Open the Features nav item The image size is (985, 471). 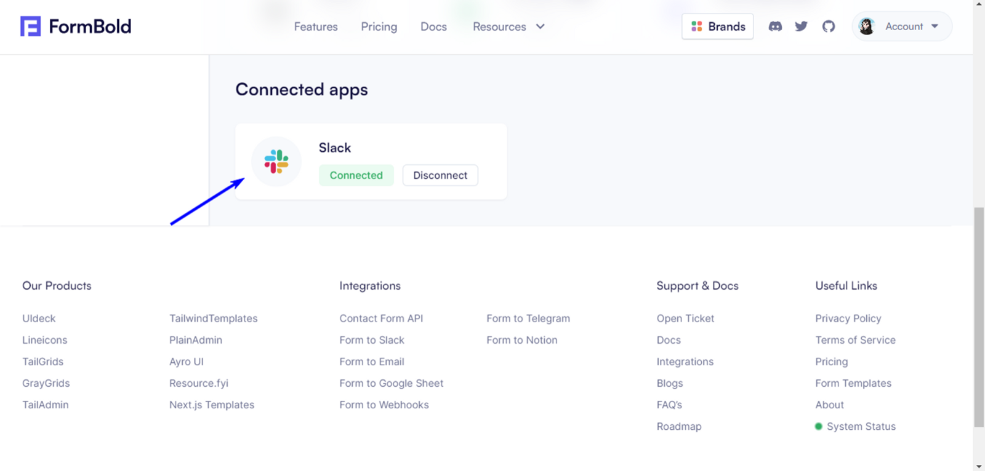(316, 26)
